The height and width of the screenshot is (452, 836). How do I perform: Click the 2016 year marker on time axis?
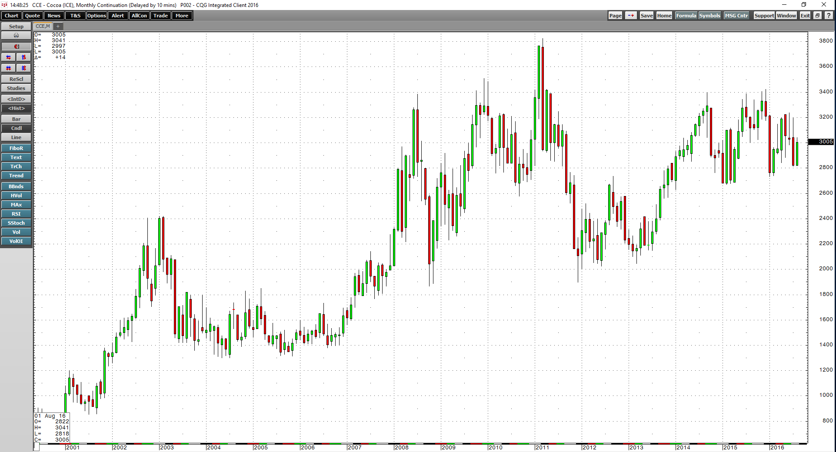(x=777, y=448)
